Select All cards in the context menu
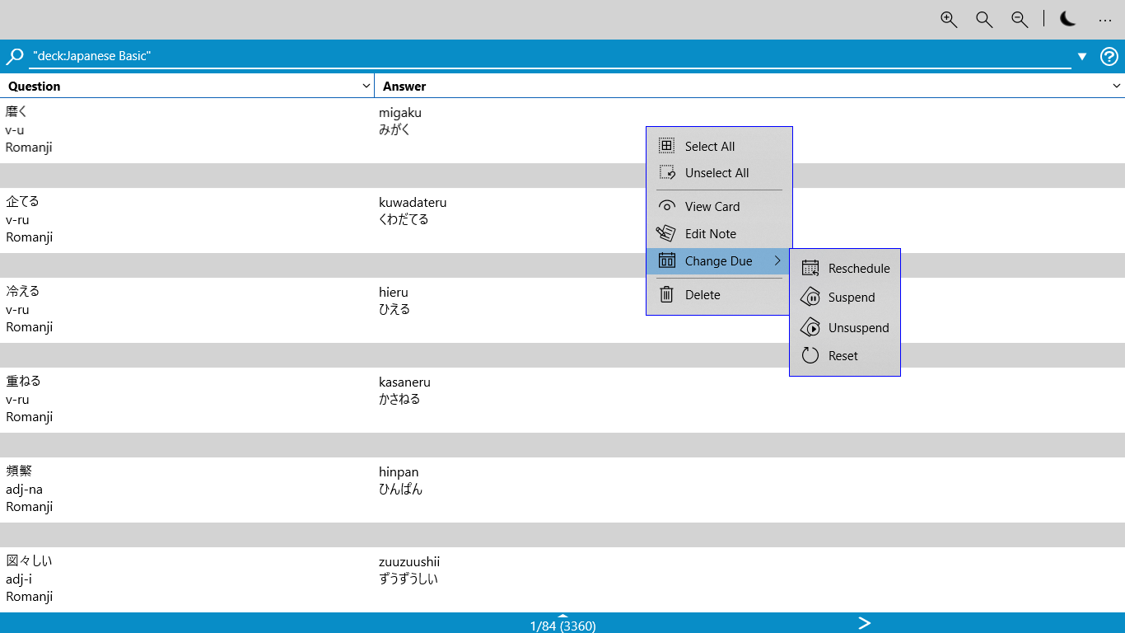This screenshot has width=1125, height=633. click(x=709, y=146)
